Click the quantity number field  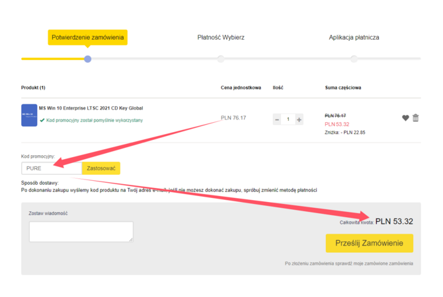click(288, 119)
